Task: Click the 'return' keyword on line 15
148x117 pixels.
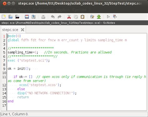Action: point(23,97)
